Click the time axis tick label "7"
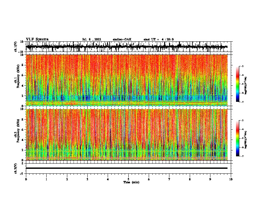The height and width of the screenshot is (201, 260). 169,179
